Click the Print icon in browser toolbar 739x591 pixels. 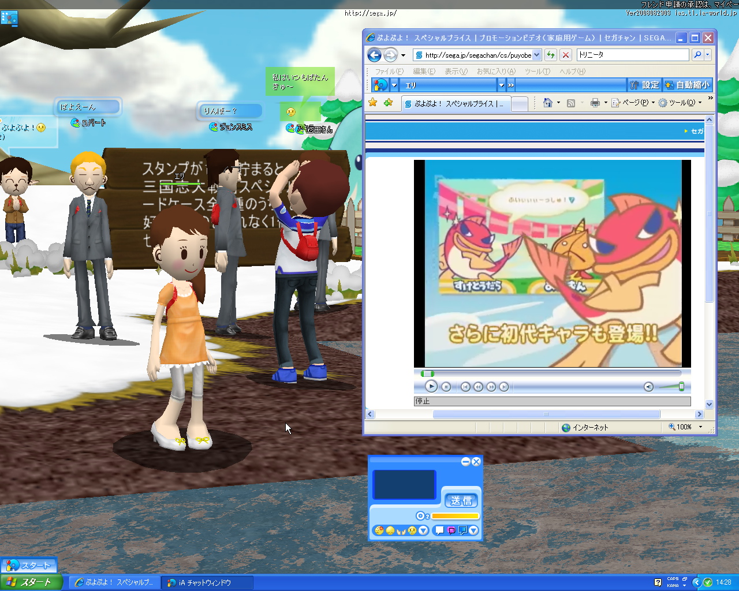[595, 103]
